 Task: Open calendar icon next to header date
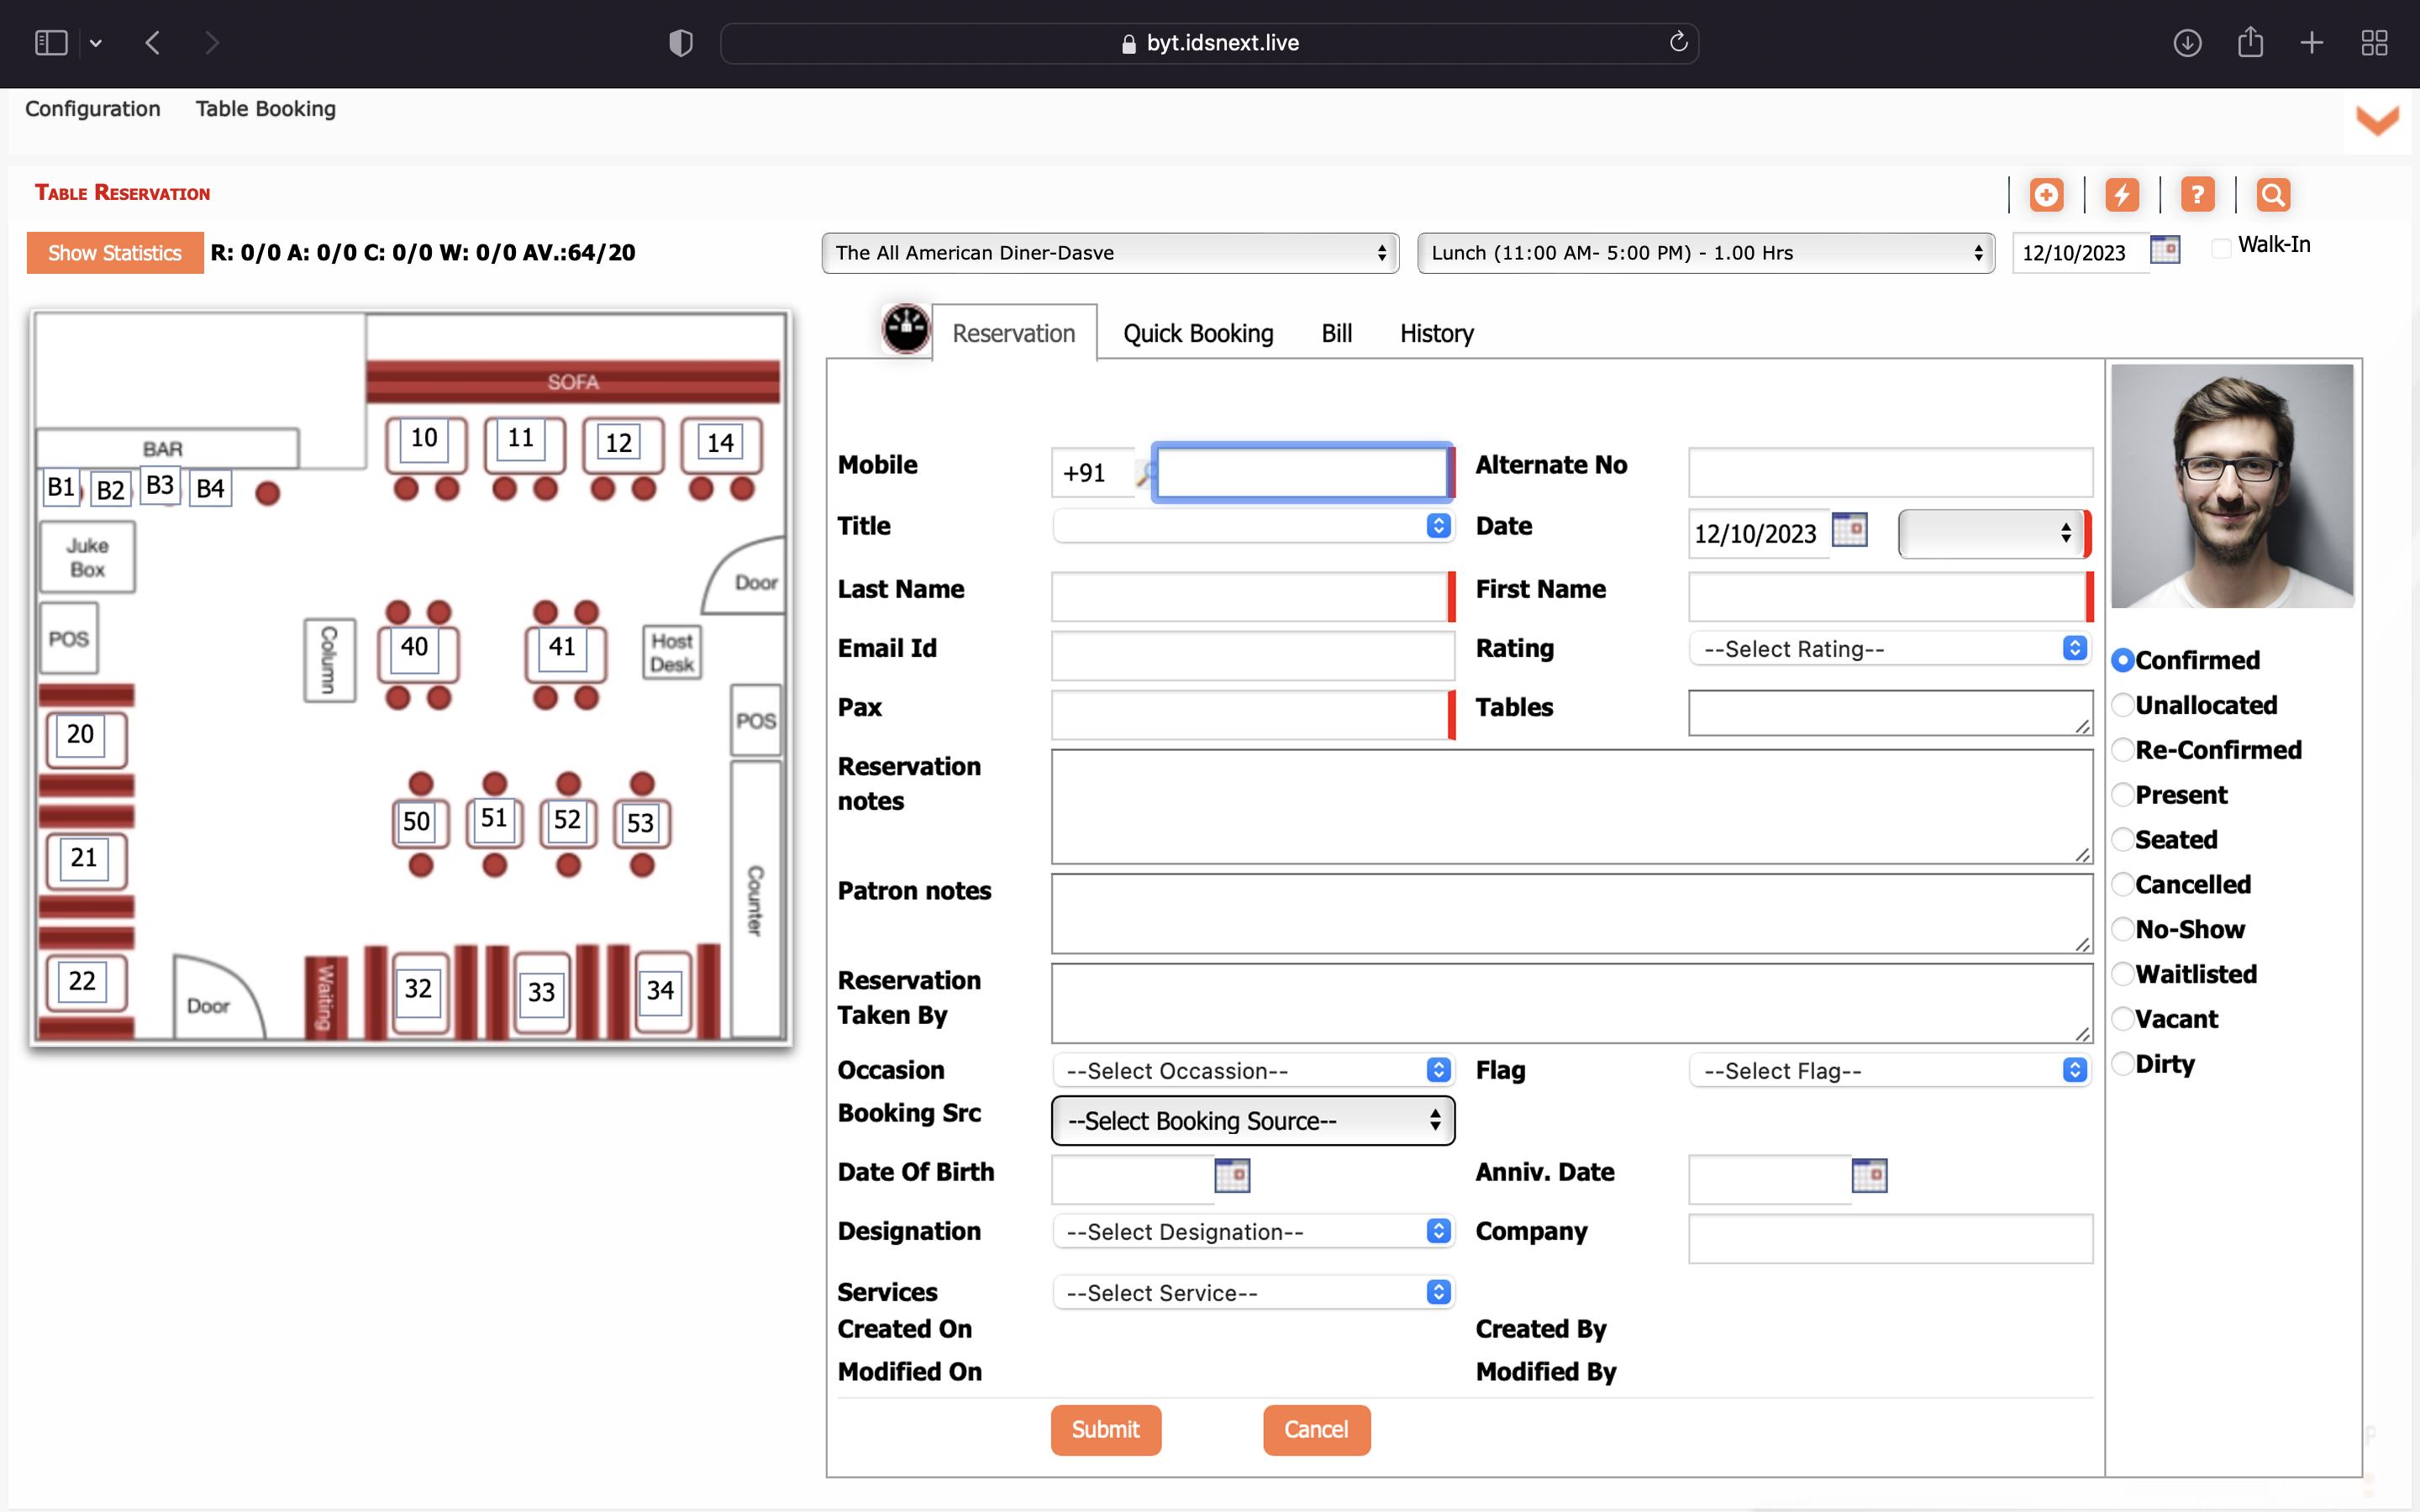coord(2164,250)
